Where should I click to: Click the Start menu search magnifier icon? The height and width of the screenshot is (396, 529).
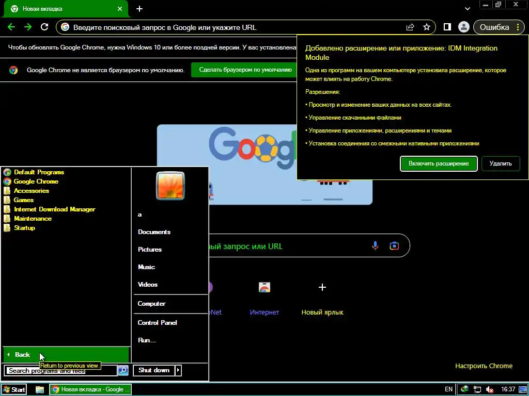(x=123, y=370)
